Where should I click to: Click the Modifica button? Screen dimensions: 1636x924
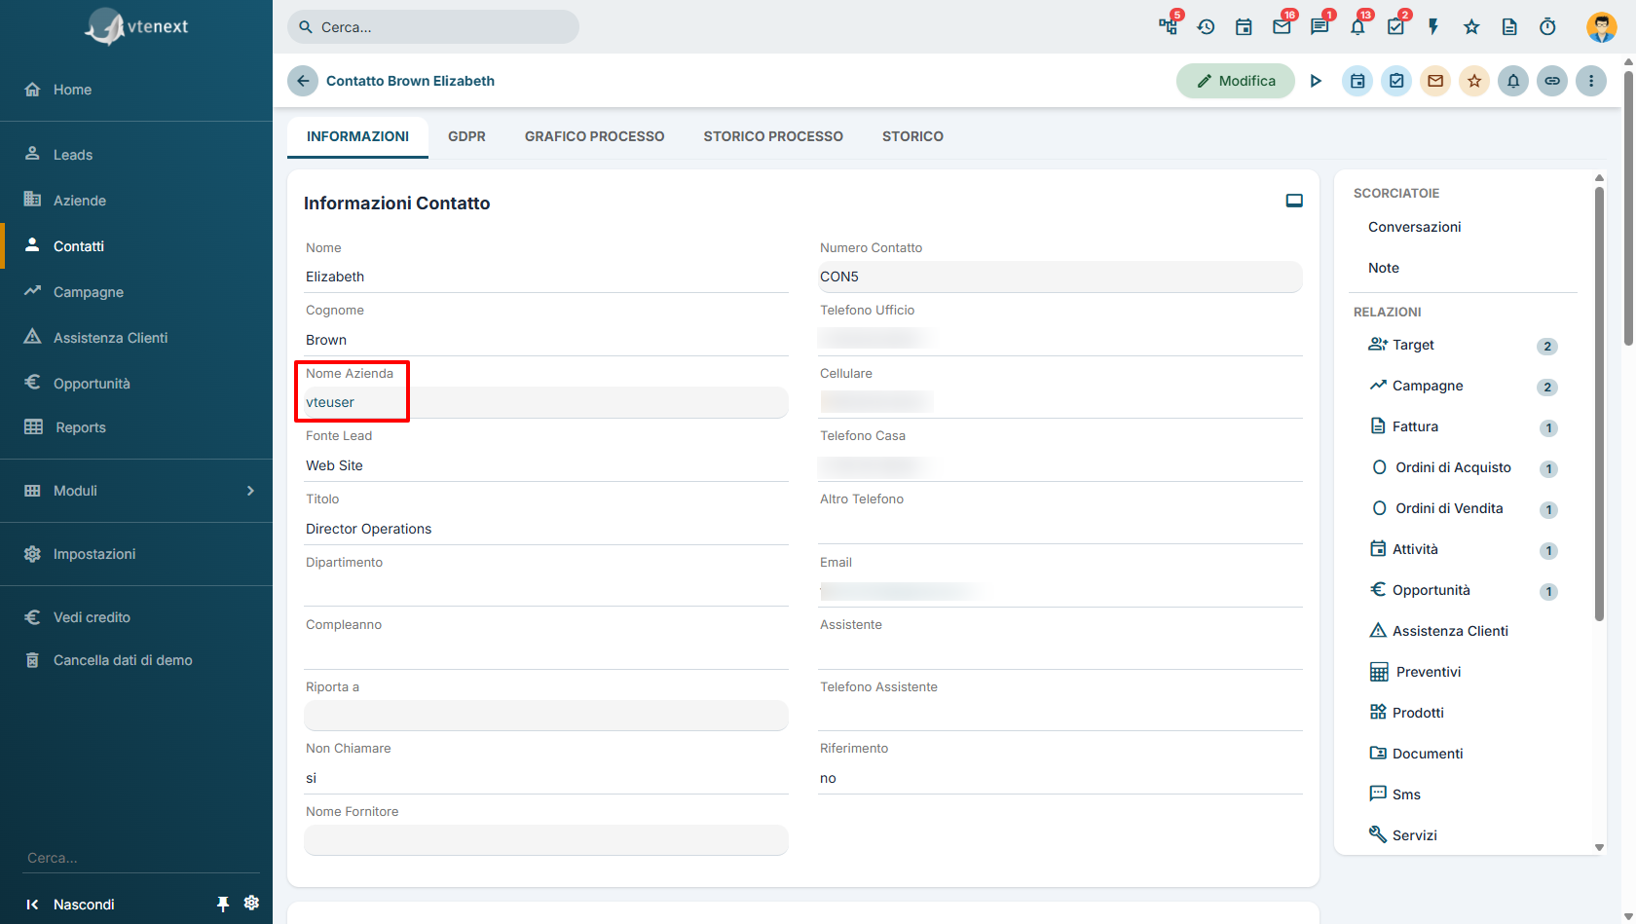pos(1235,81)
